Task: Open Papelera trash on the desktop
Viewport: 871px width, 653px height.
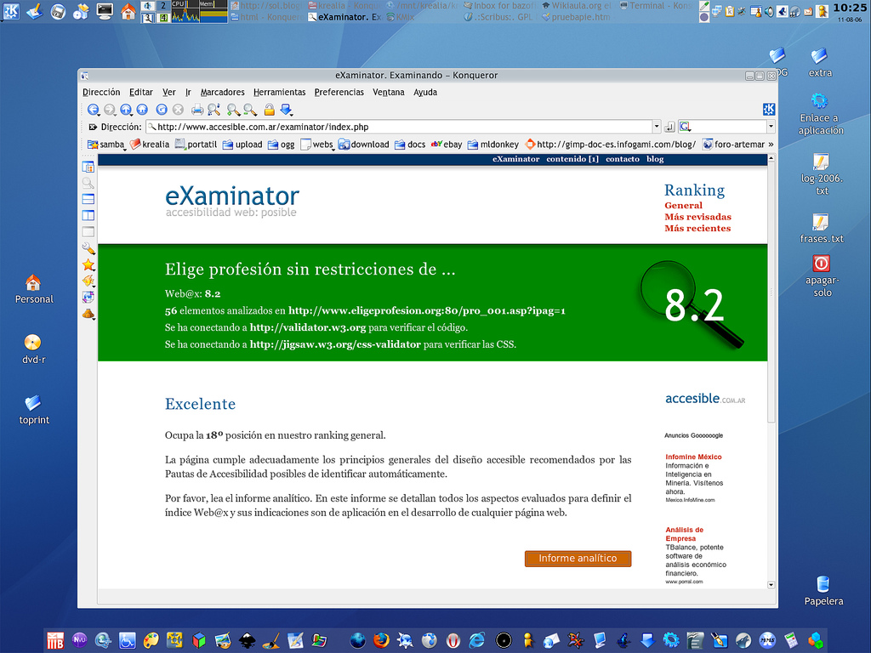Action: point(823,591)
